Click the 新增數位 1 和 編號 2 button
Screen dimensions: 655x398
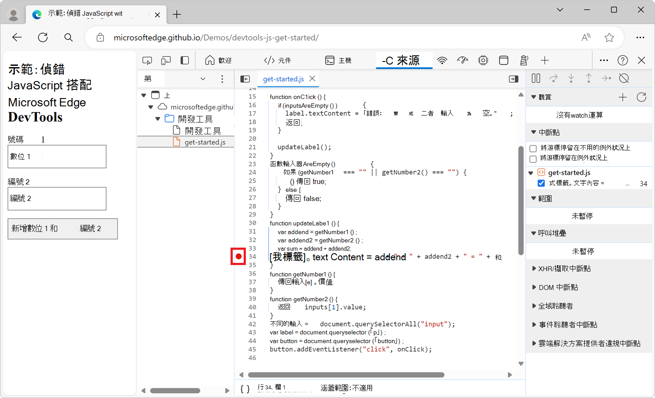pos(62,229)
